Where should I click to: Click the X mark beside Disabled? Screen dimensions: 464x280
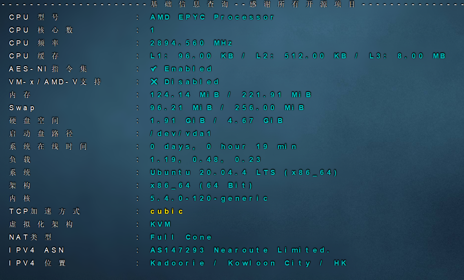point(154,82)
